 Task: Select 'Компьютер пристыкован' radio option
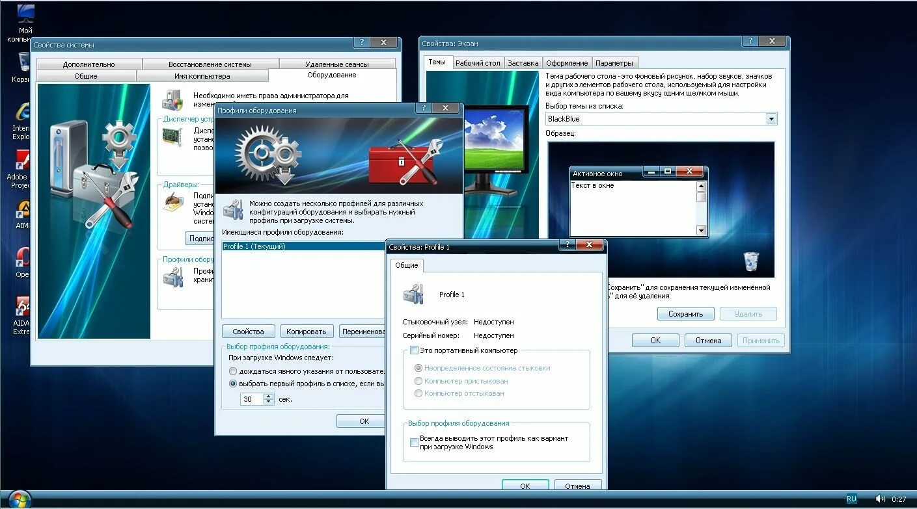click(418, 381)
